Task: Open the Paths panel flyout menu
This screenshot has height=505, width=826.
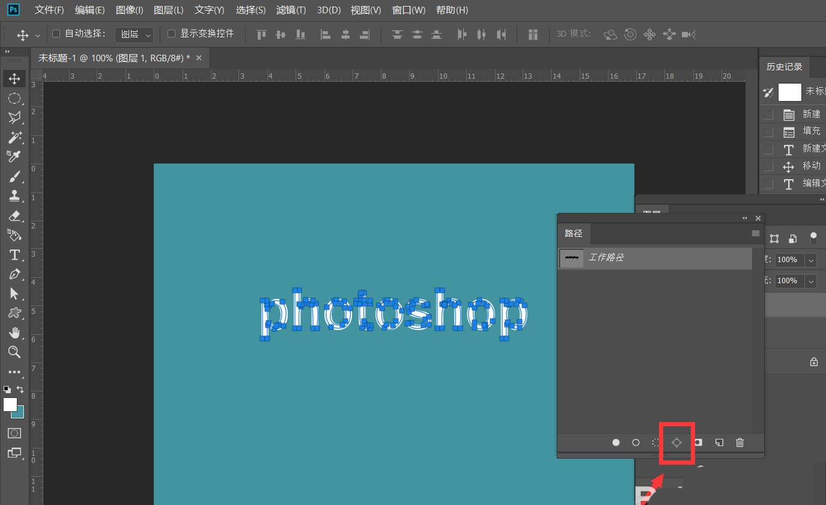Action: pos(756,233)
